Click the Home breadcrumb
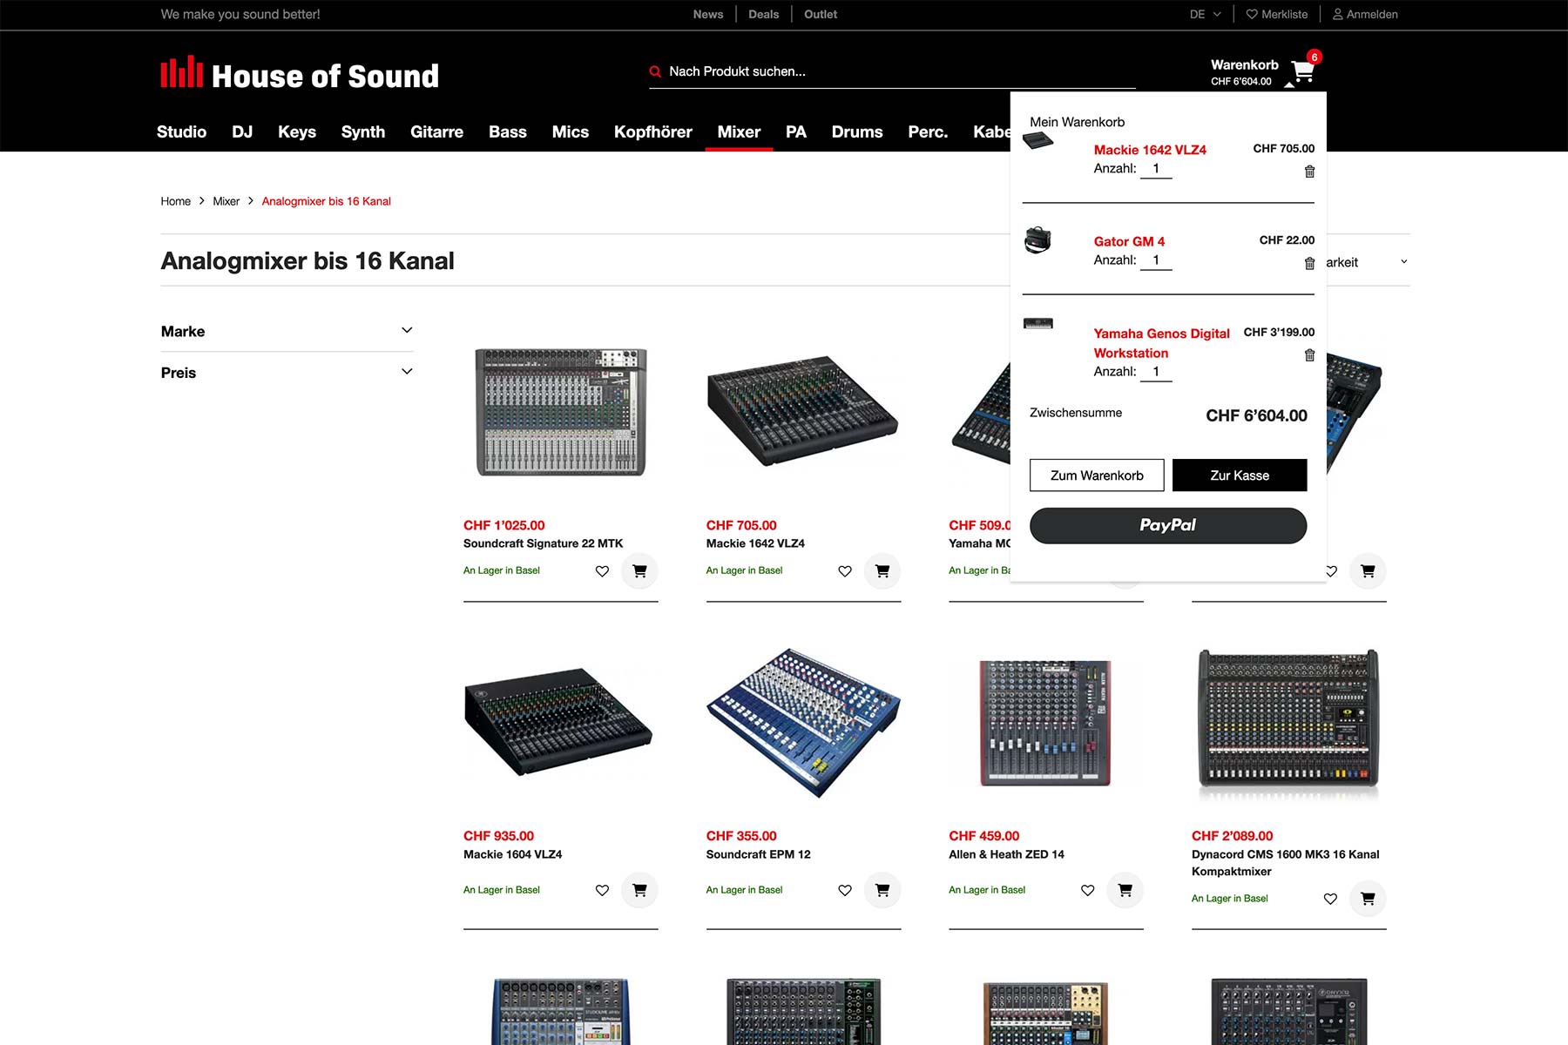The image size is (1568, 1045). pyautogui.click(x=175, y=201)
